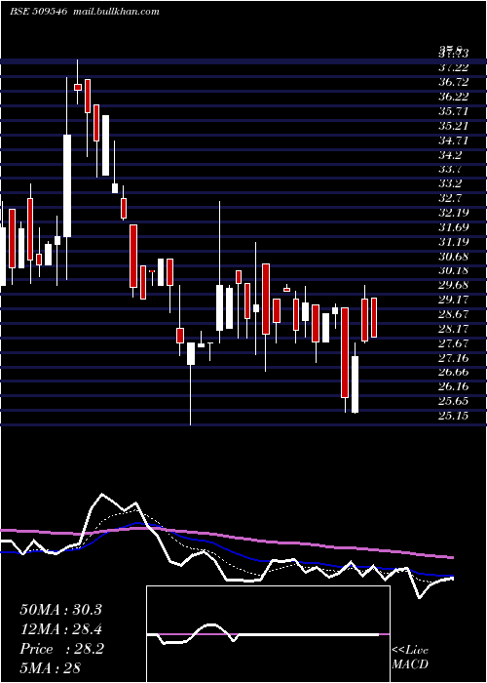Click the 12MA : 28.4 readout
This screenshot has height=683, width=487.
coord(60,629)
